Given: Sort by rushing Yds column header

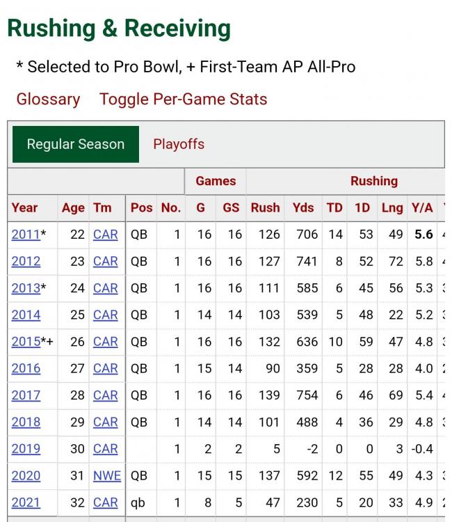Looking at the screenshot, I should [x=302, y=207].
